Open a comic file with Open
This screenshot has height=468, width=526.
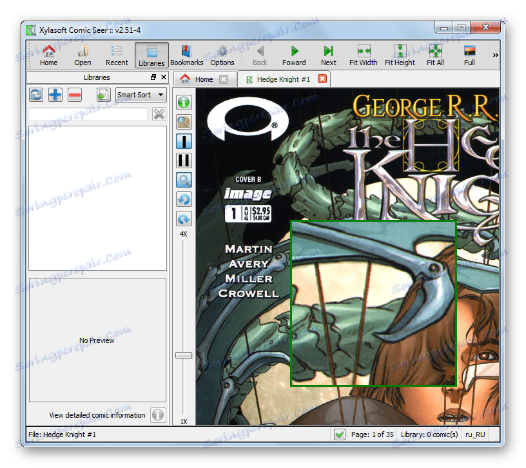[83, 55]
